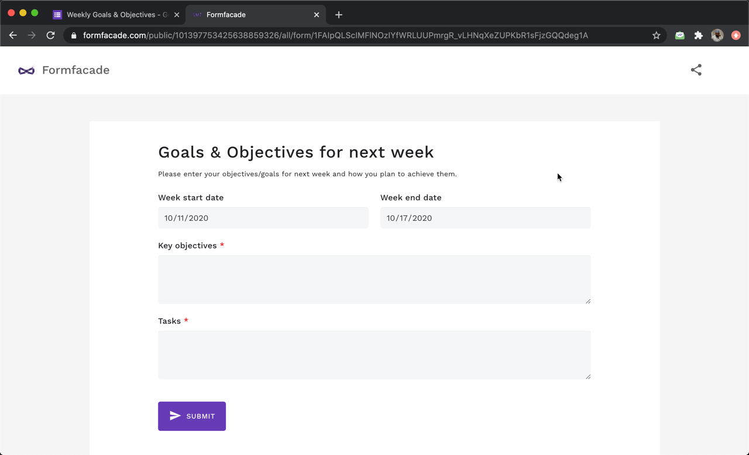
Task: Close the Weekly Goals & Objectives tab
Action: pos(177,15)
